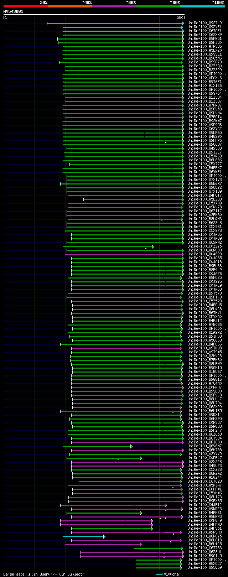
Task: Select the UniRef100_Q9FHP6 hit label
Action: (204, 140)
